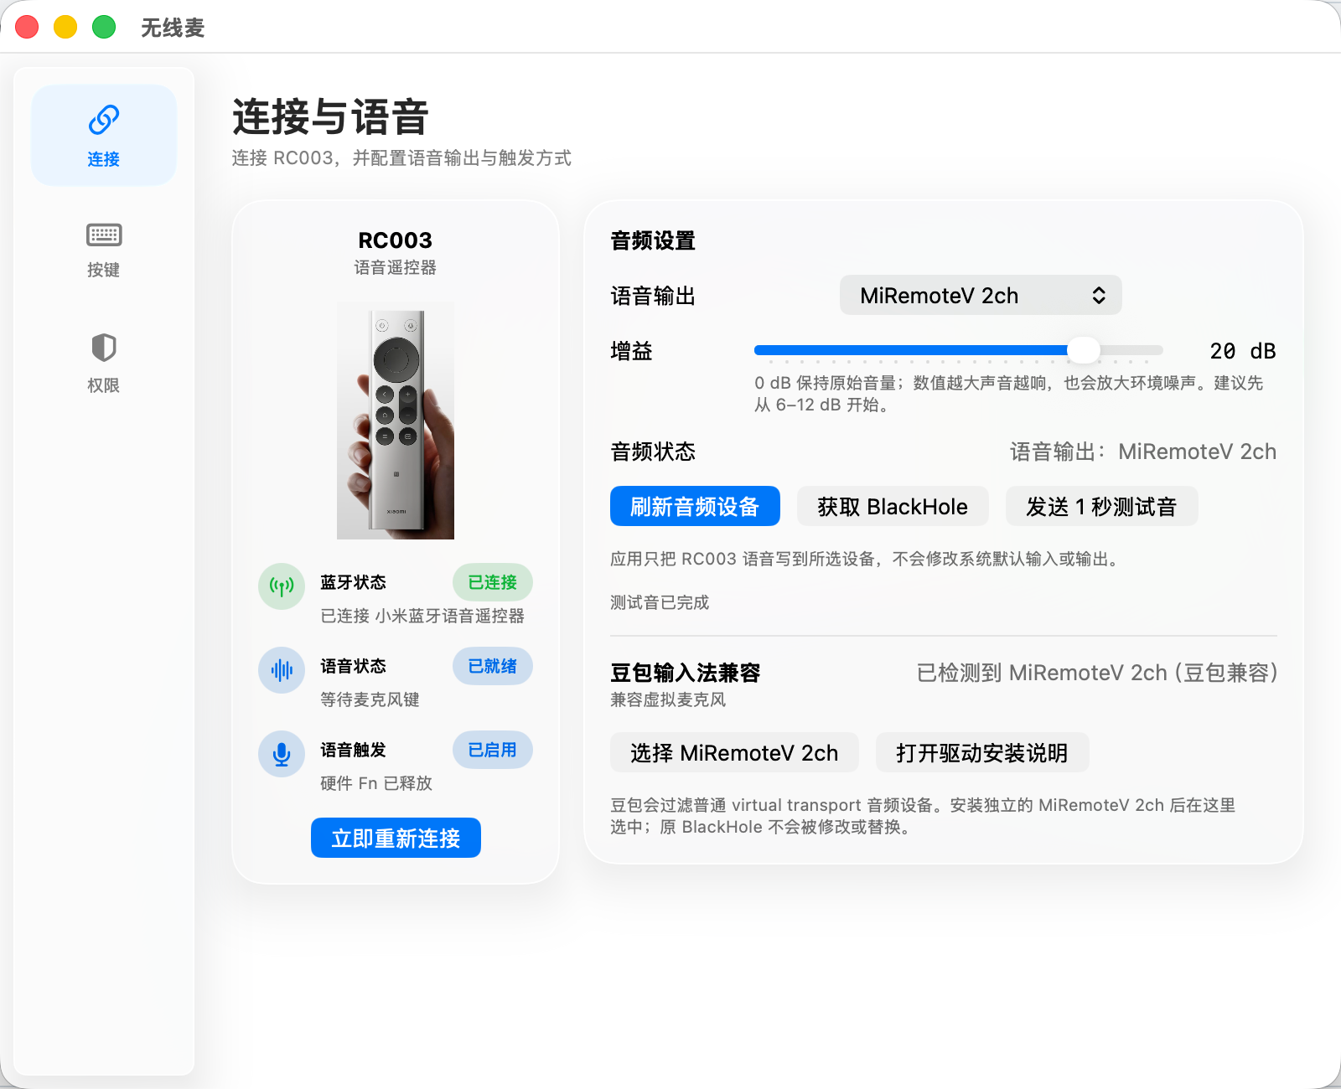Click the keyboard icon in sidebar
Image resolution: width=1341 pixels, height=1089 pixels.
click(104, 235)
